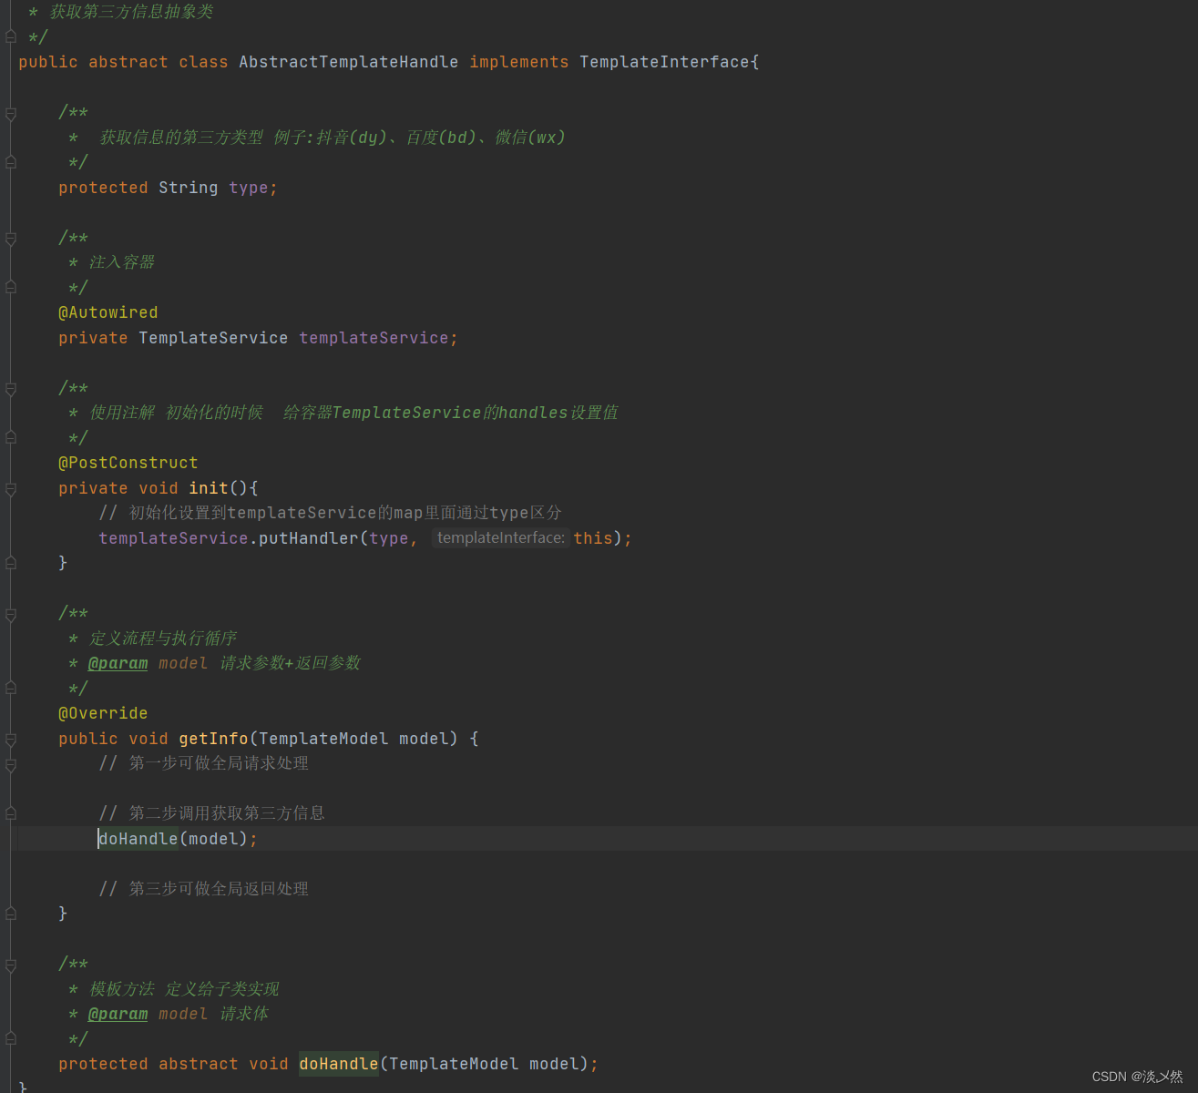Click the @Autowired annotation
Viewport: 1198px width, 1093px height.
click(x=108, y=312)
